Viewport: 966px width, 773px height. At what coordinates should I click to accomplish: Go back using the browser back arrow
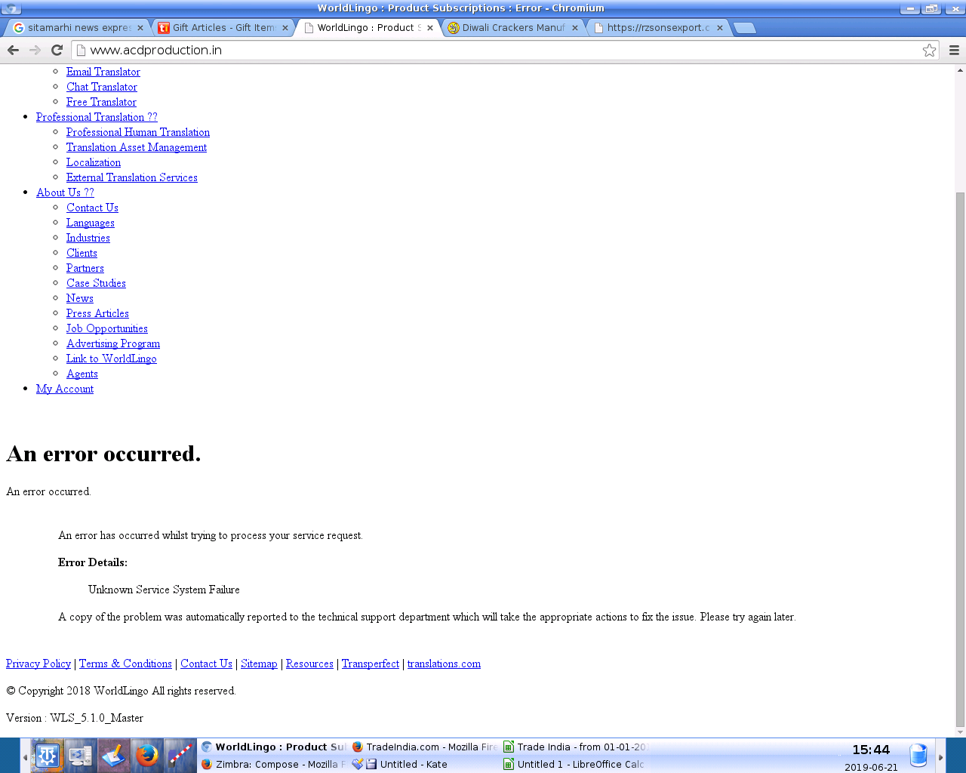click(13, 50)
